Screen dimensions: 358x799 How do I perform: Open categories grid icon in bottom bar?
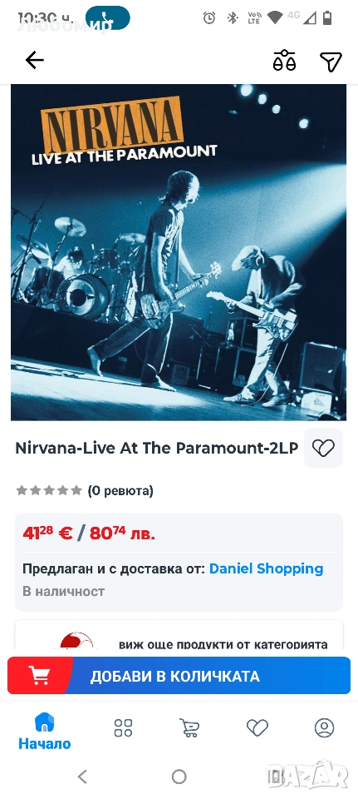coord(123,727)
